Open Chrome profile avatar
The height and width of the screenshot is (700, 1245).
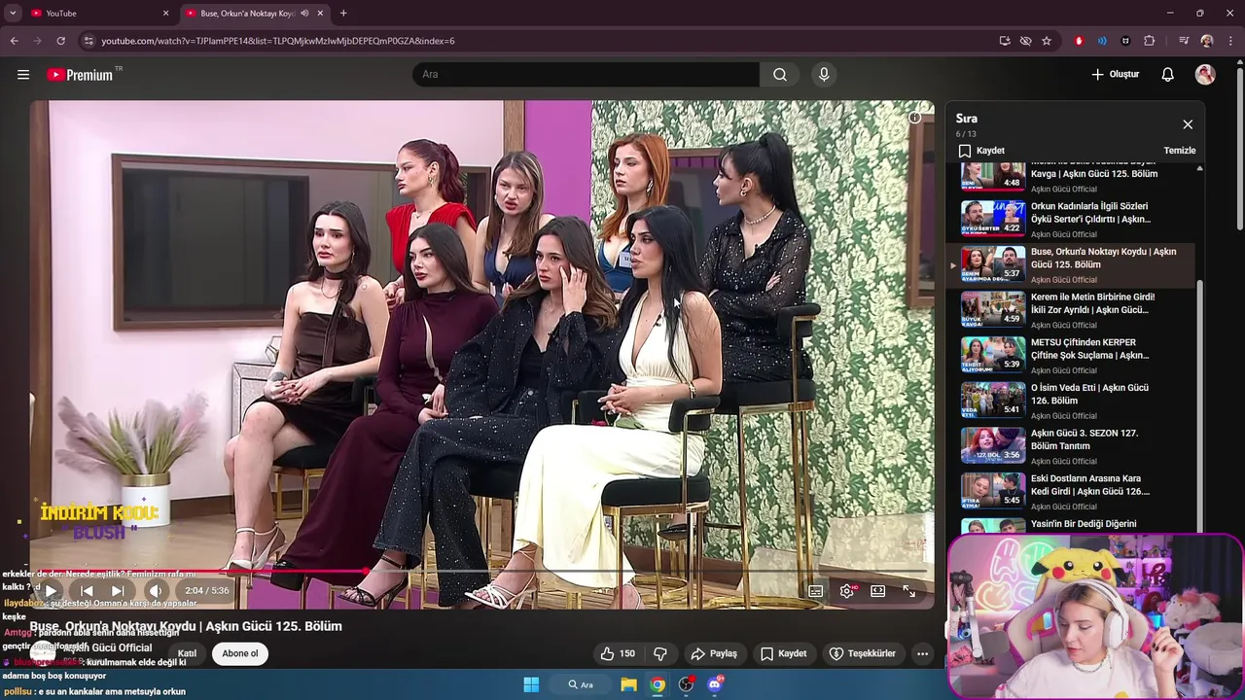1207,41
